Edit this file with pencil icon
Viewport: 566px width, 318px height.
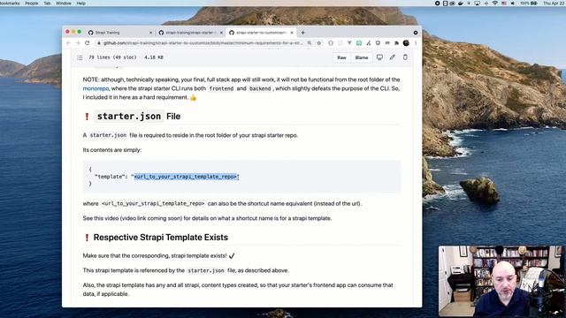393,57
